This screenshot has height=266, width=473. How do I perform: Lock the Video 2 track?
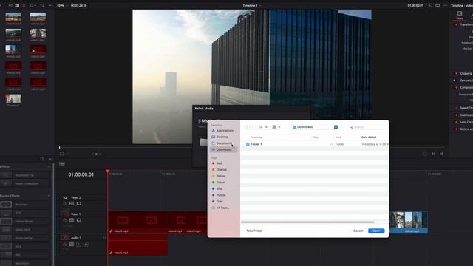(x=64, y=204)
